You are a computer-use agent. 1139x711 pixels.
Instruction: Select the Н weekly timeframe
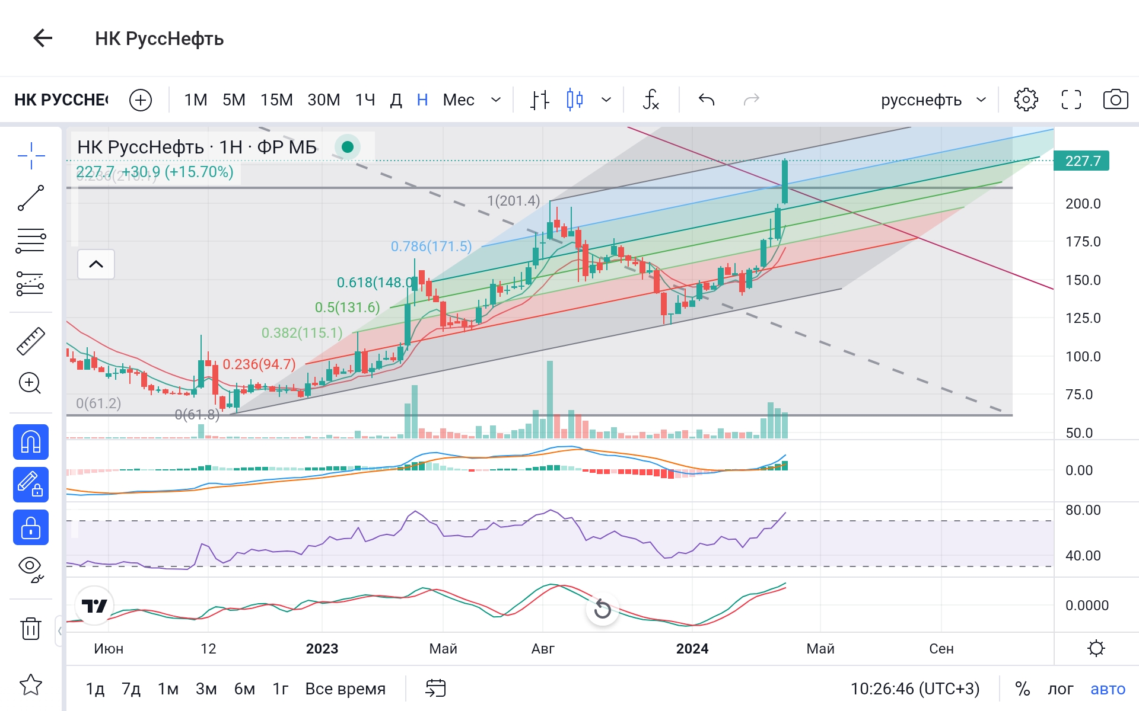point(422,100)
